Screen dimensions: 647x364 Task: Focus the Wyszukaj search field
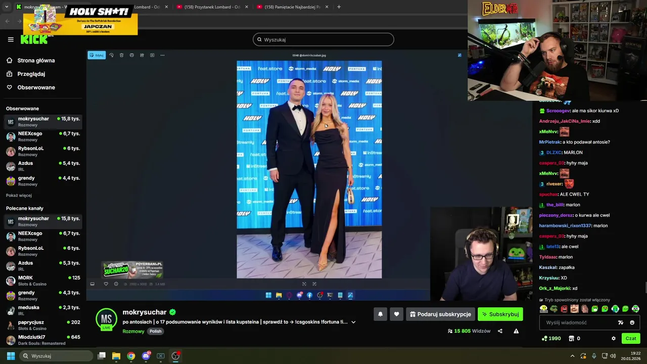323,39
